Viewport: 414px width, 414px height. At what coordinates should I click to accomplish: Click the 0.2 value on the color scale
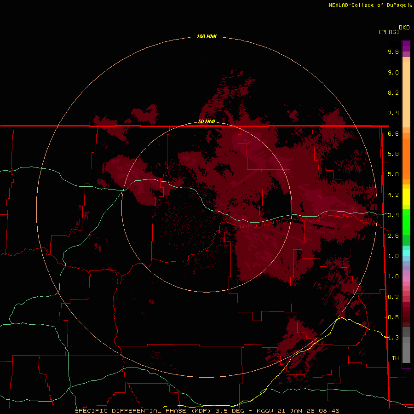[393, 297]
